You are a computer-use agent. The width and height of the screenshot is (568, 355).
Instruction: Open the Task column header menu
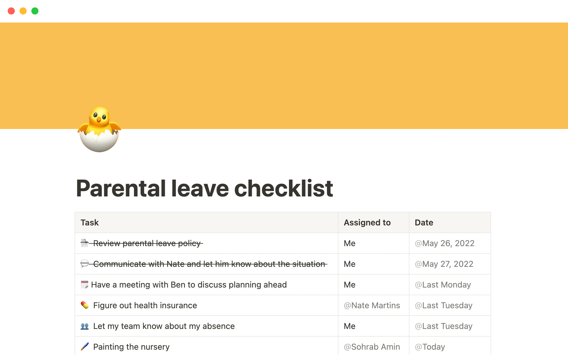click(x=89, y=222)
